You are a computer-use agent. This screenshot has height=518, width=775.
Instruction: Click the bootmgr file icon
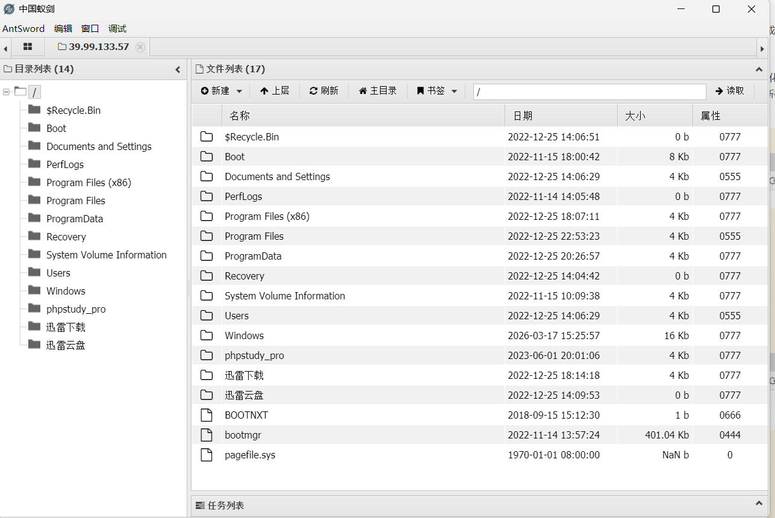coord(207,435)
